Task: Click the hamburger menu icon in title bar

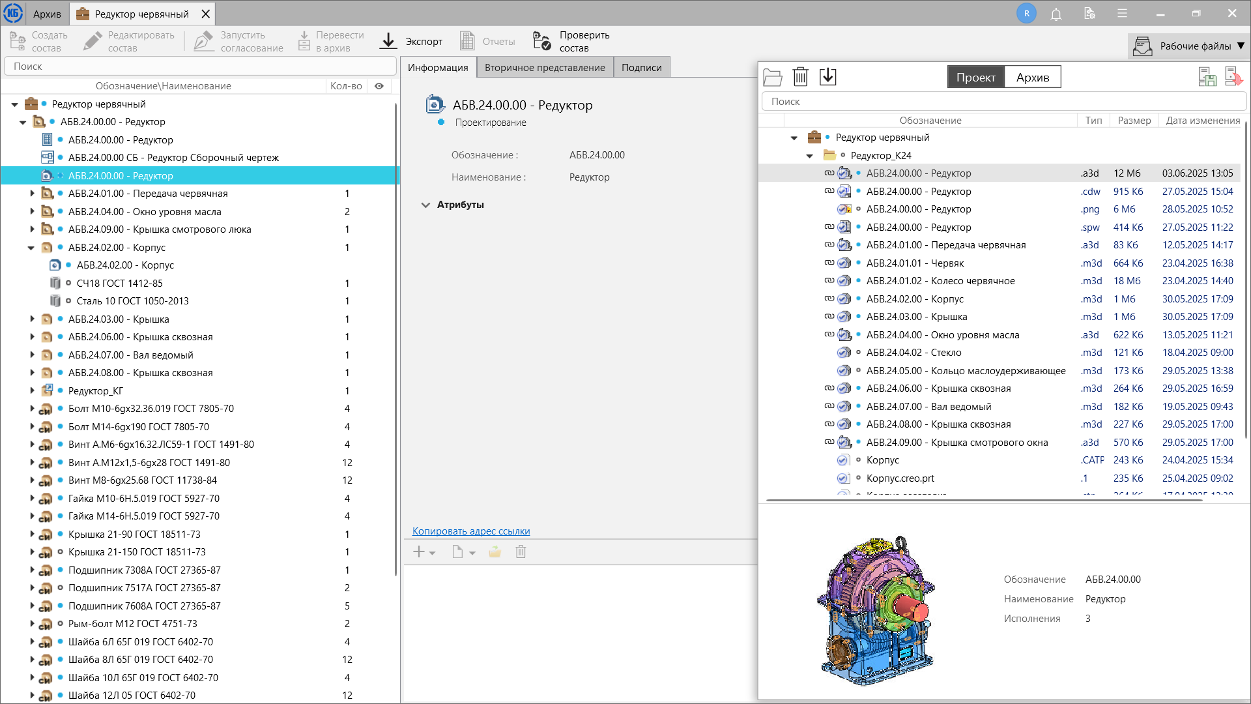Action: click(x=1122, y=14)
